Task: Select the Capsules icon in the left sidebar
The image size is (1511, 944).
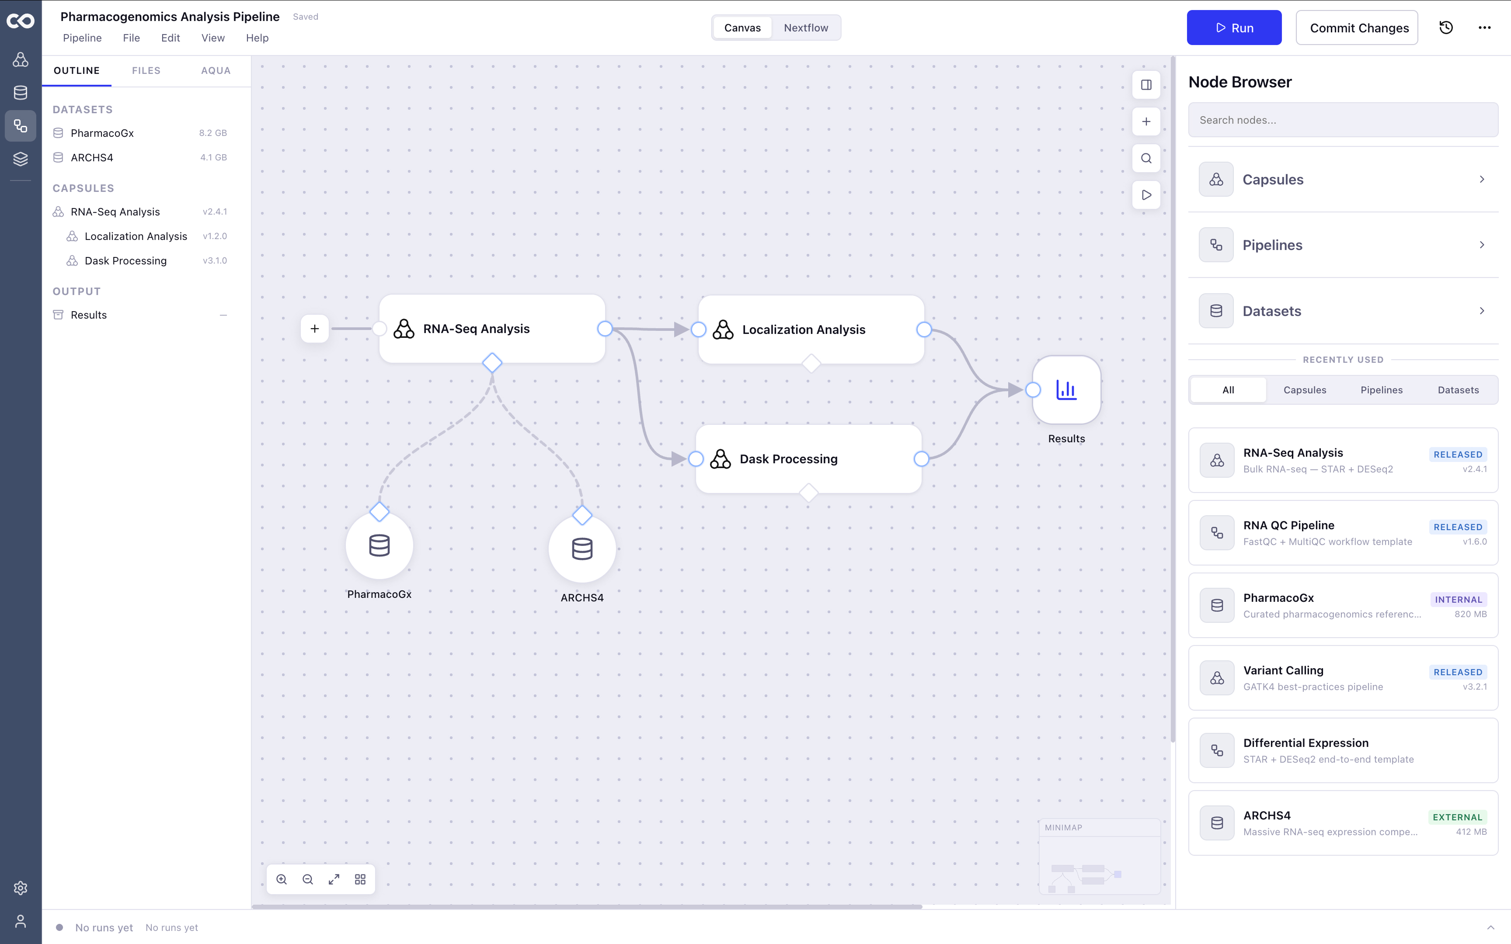Action: point(21,60)
